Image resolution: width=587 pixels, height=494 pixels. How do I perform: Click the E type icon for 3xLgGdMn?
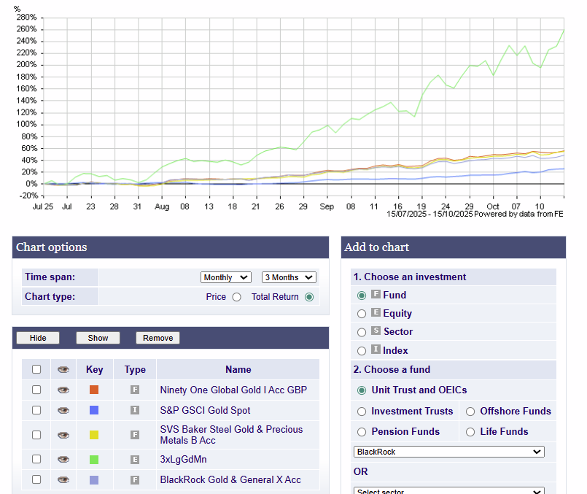[x=135, y=460]
